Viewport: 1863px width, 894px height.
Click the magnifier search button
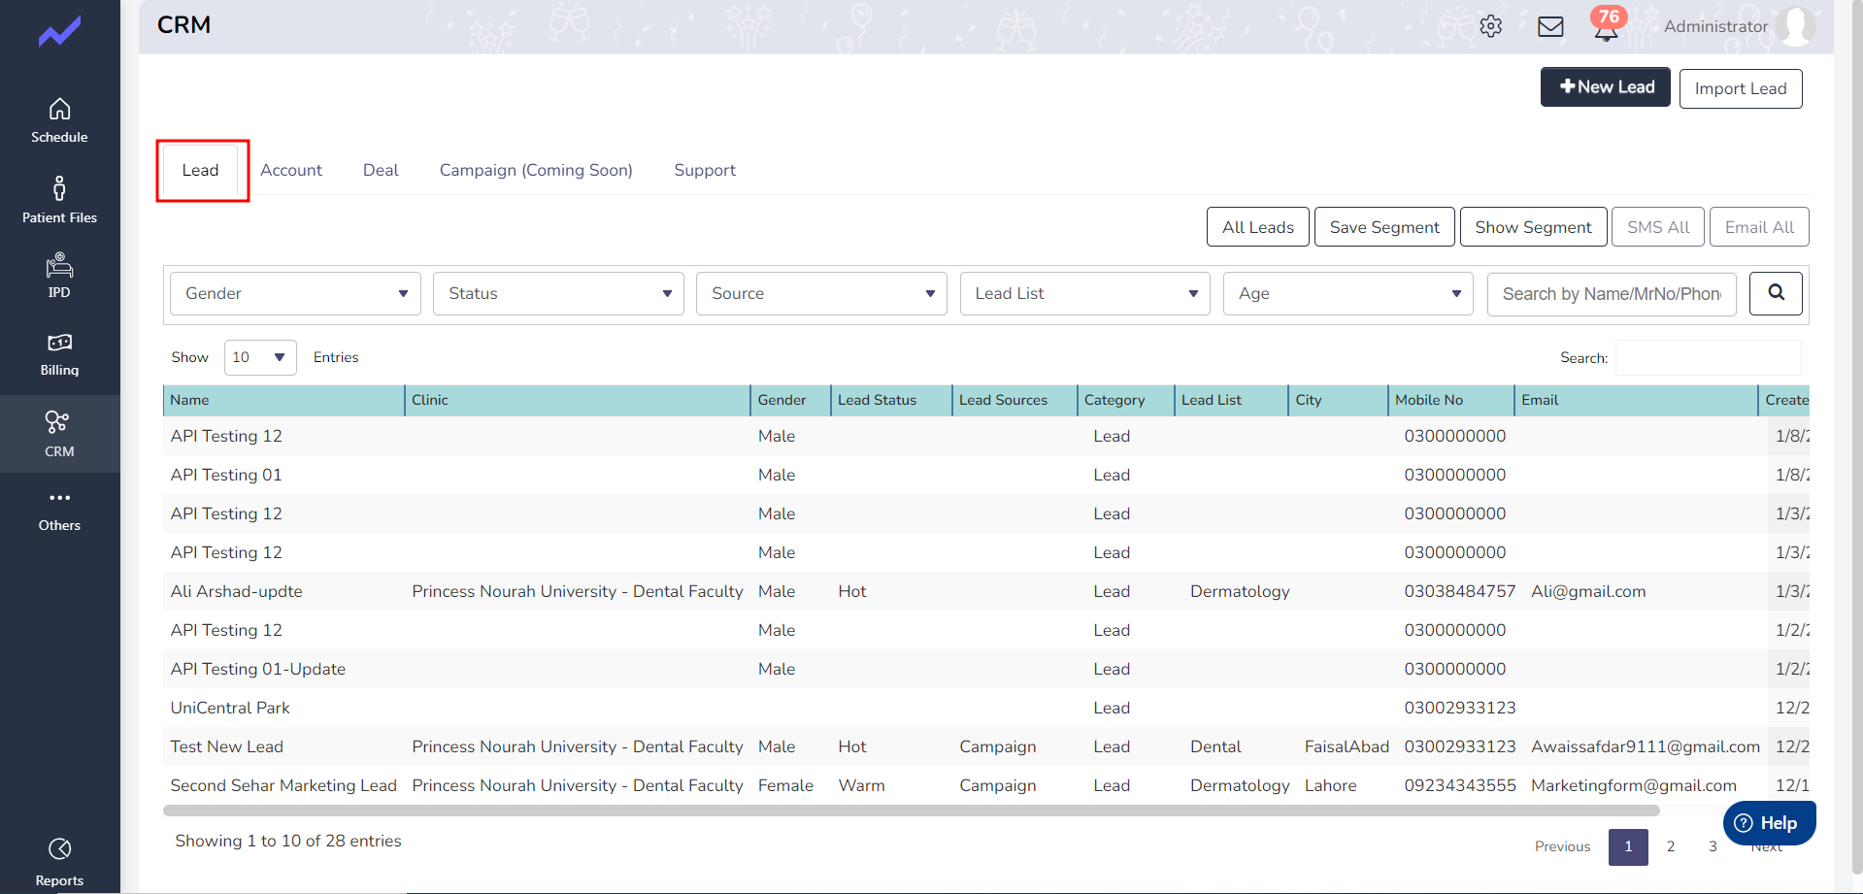[x=1776, y=293]
